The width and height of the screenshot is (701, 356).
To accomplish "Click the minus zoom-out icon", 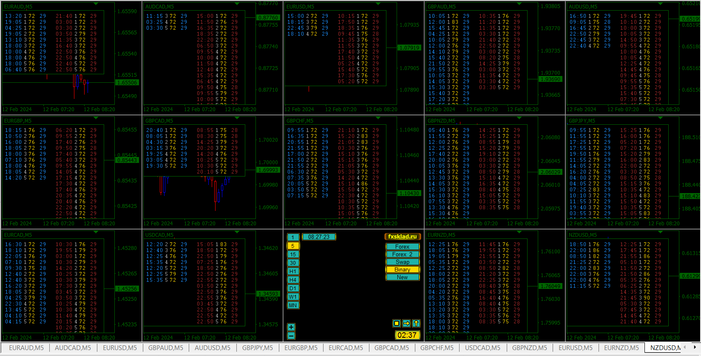I will tap(291, 336).
